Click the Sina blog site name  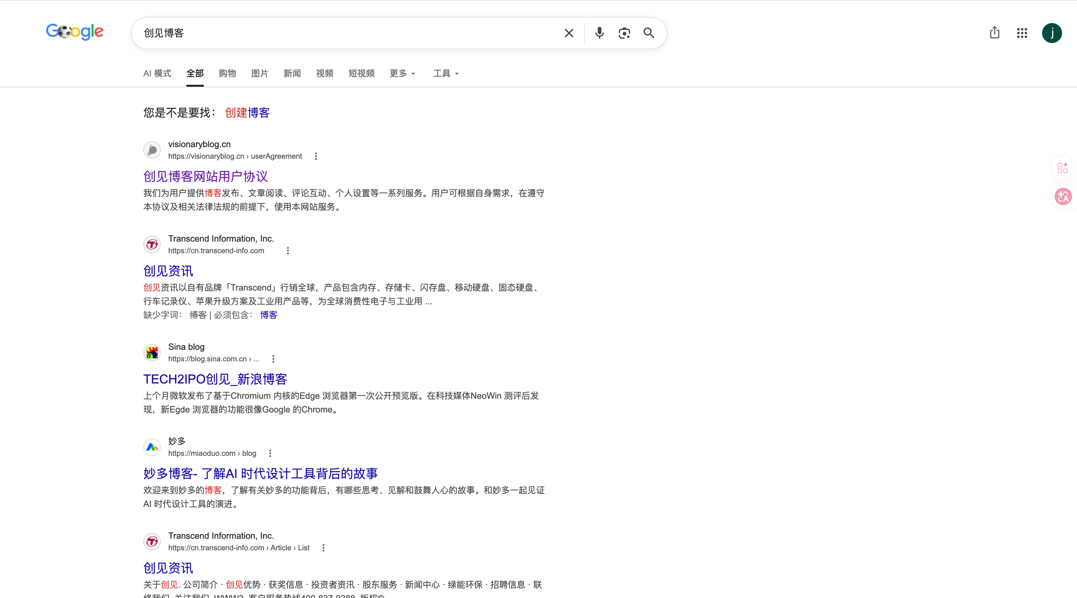pyautogui.click(x=186, y=347)
